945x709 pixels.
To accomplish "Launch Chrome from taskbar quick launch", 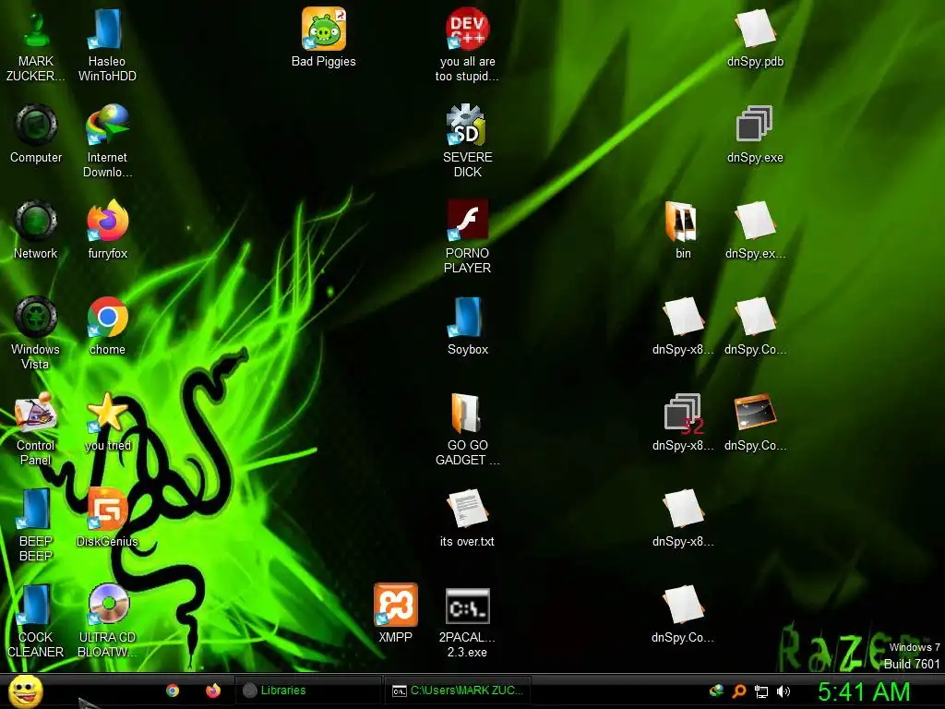I will tap(173, 691).
